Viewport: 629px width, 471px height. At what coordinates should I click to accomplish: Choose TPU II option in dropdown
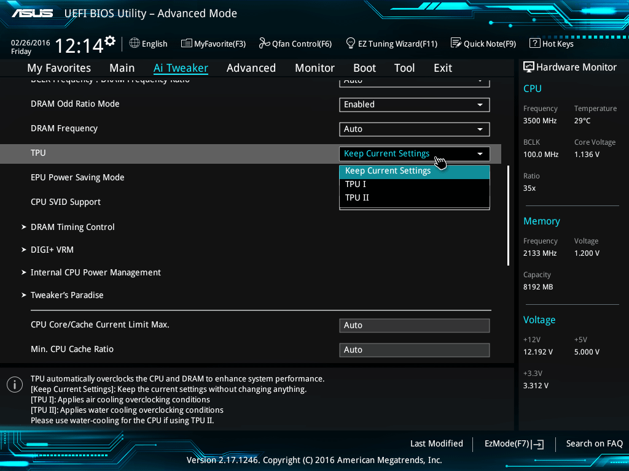pos(357,197)
